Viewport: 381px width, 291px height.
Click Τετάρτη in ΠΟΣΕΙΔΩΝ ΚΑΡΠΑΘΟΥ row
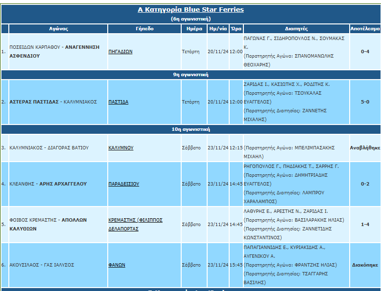click(194, 52)
